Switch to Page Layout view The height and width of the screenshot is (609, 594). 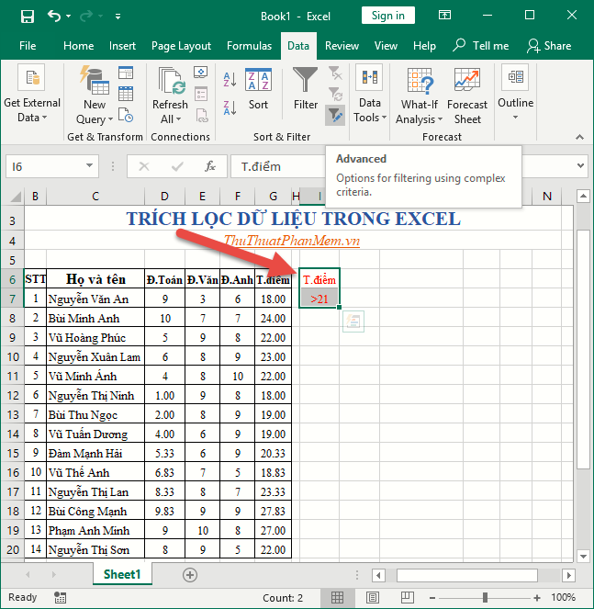[373, 597]
